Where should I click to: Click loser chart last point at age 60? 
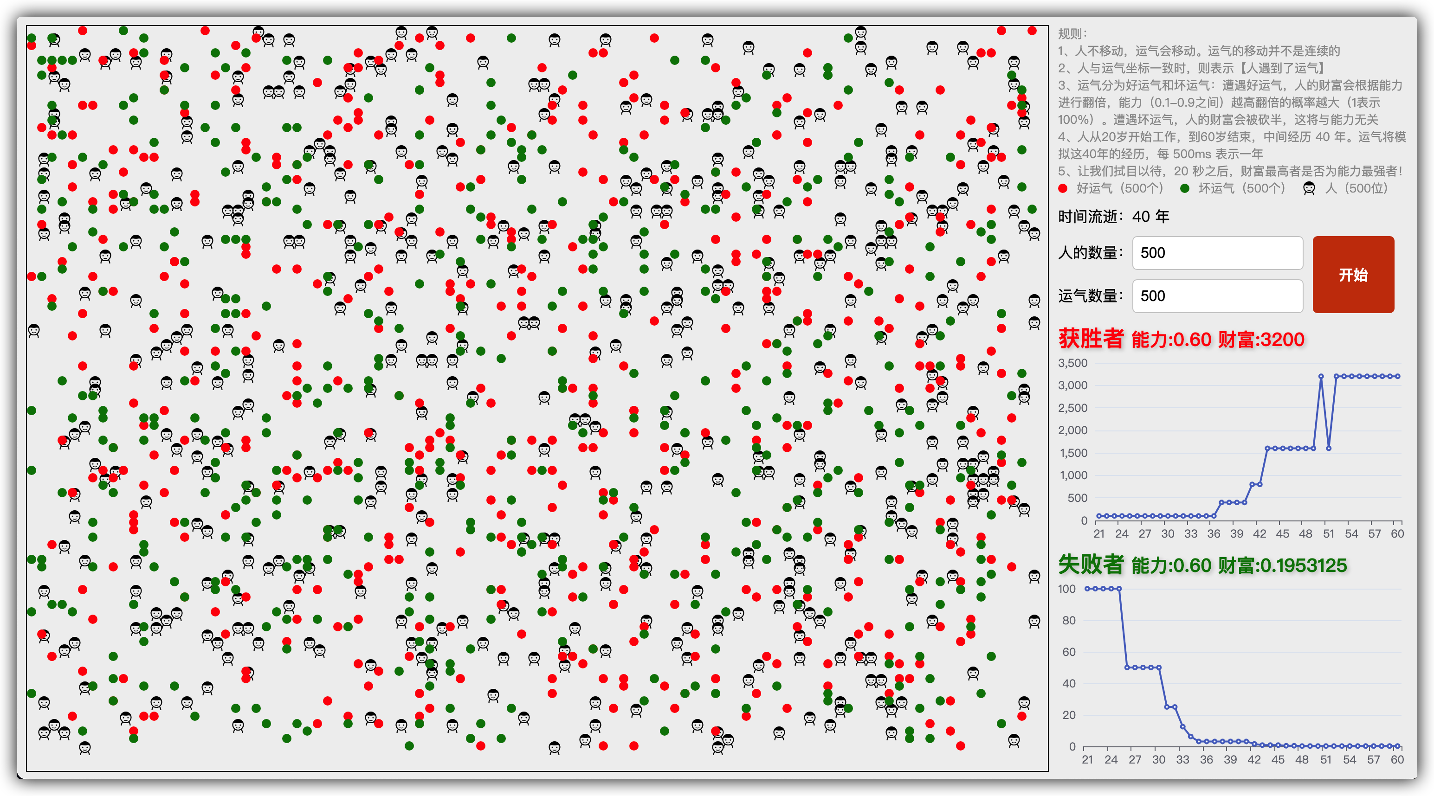coord(1397,746)
